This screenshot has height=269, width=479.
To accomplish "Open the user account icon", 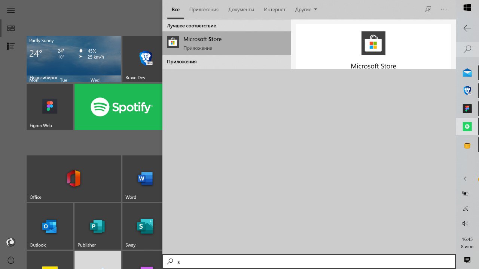I will pyautogui.click(x=11, y=242).
